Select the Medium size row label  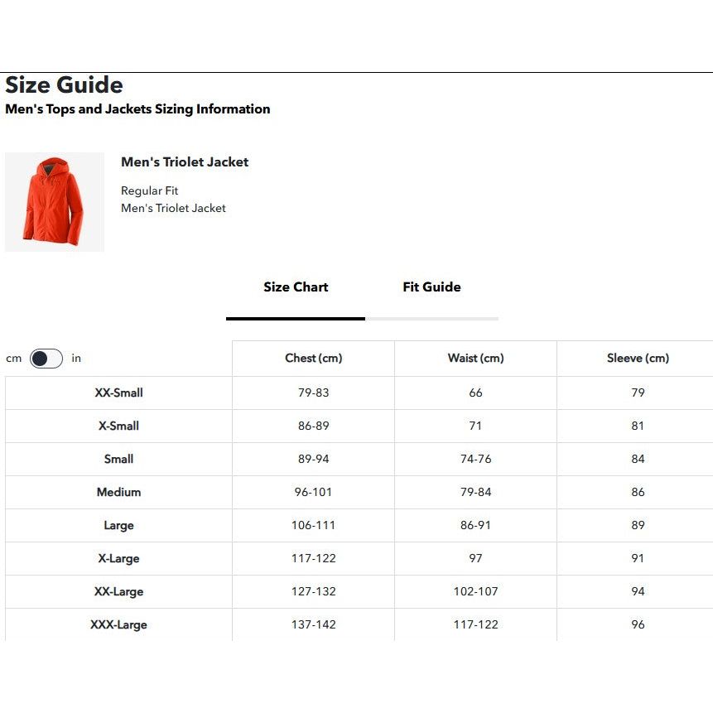tap(118, 493)
